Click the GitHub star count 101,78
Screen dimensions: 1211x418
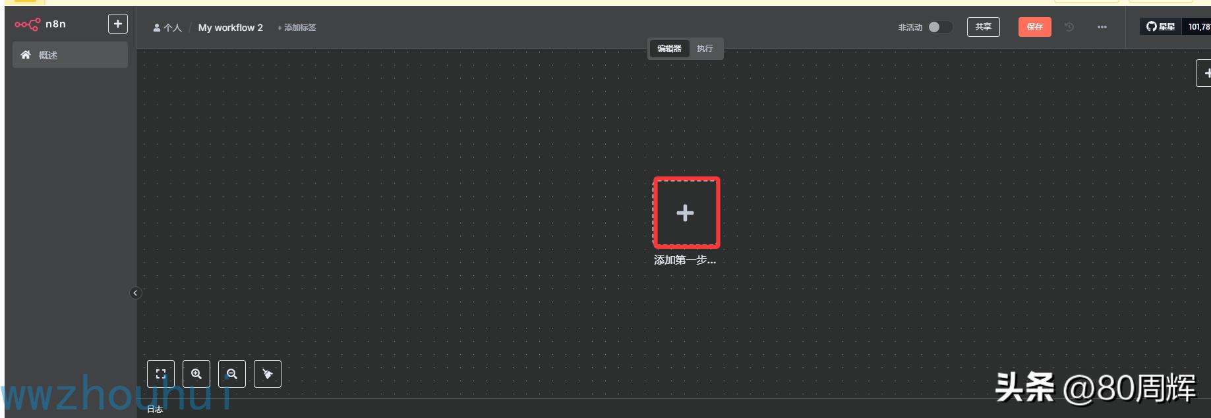(1198, 27)
